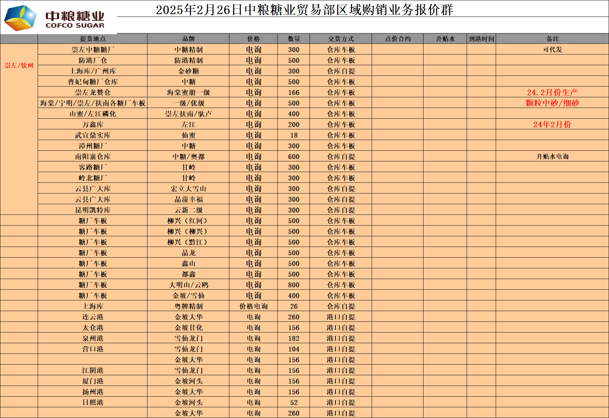Select the 交货方式 column header
Viewport: 609px width, 418px height.
[x=341, y=39]
